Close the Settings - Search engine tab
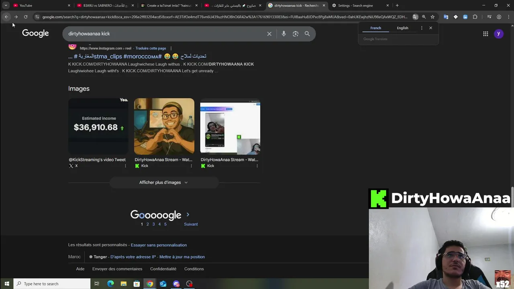Screen dimensions: 514x289 [x=388, y=5]
